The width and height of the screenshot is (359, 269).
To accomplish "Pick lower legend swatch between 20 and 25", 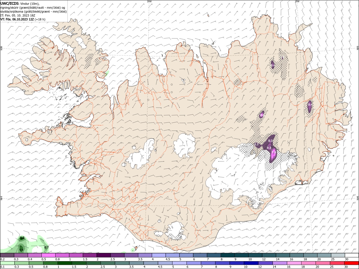I will (322, 263).
